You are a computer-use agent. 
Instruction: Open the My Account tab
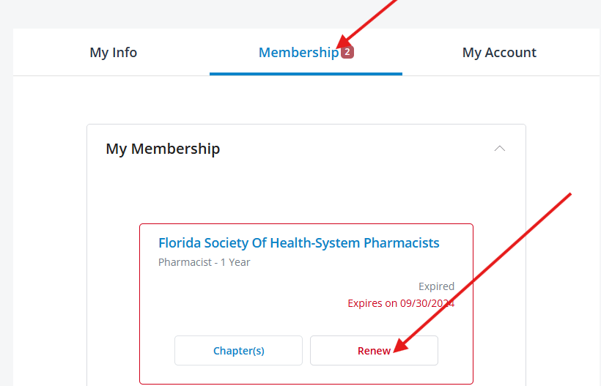tap(499, 53)
